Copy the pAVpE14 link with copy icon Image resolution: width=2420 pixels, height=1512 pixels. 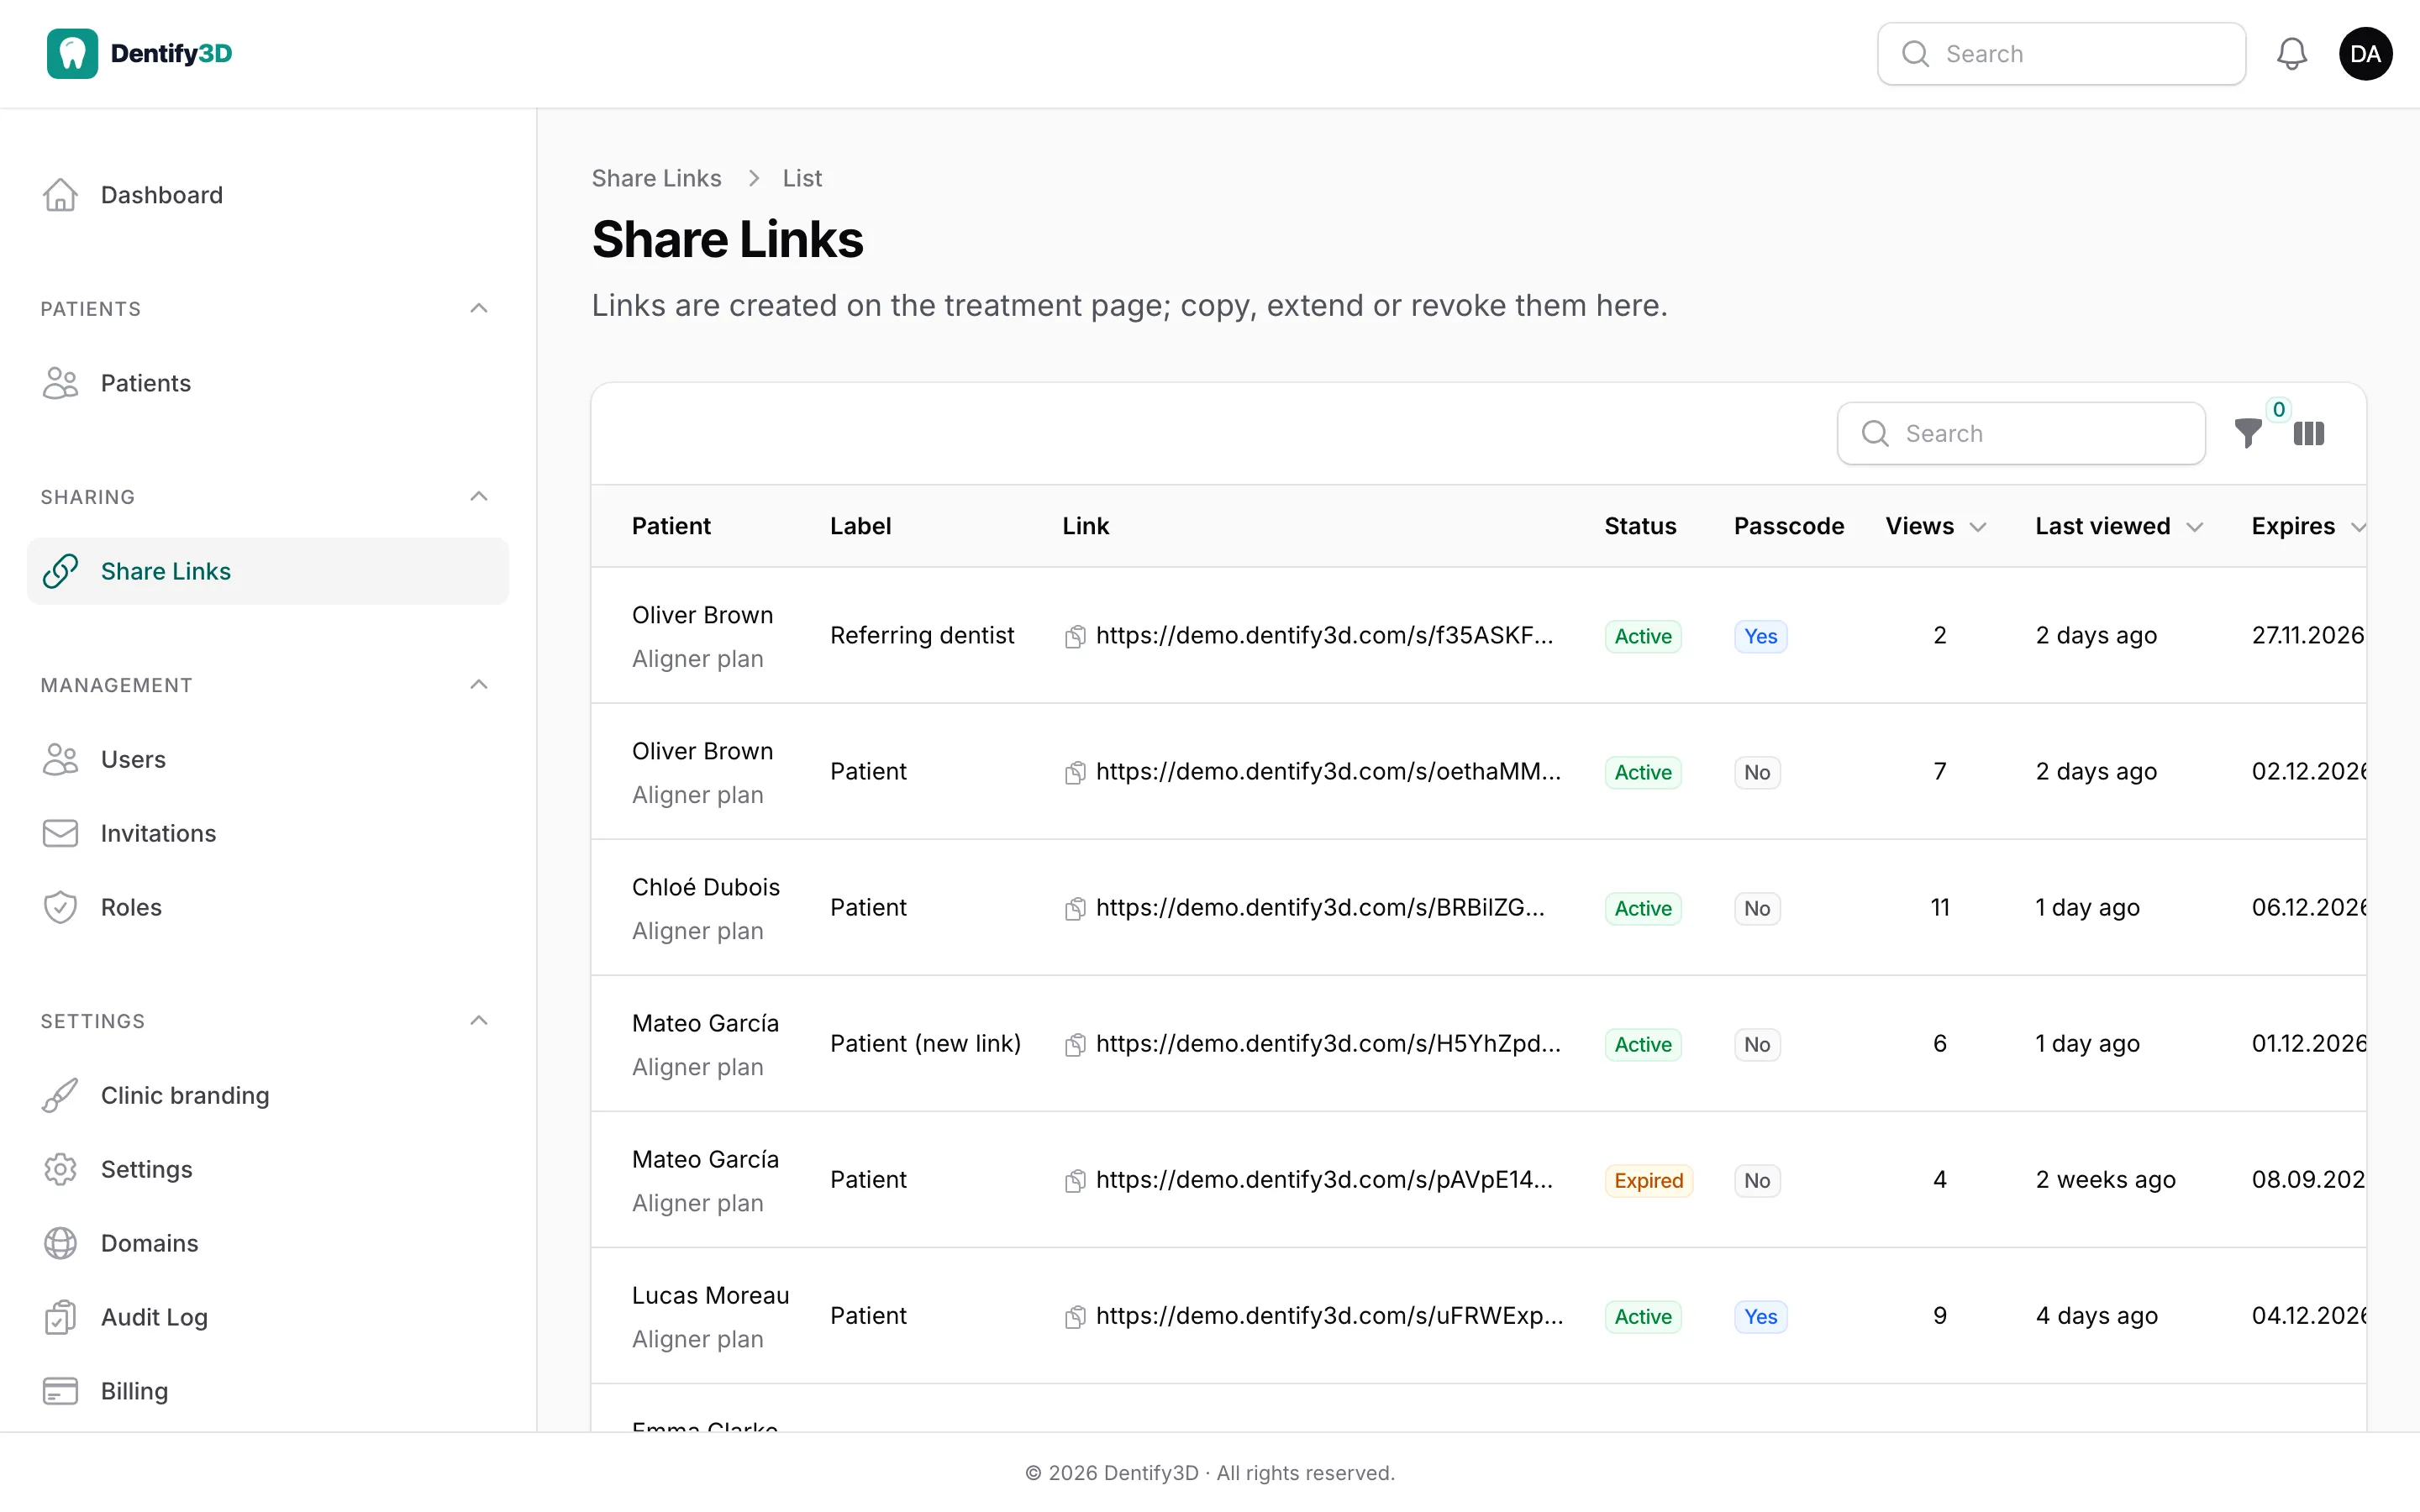pos(1075,1180)
